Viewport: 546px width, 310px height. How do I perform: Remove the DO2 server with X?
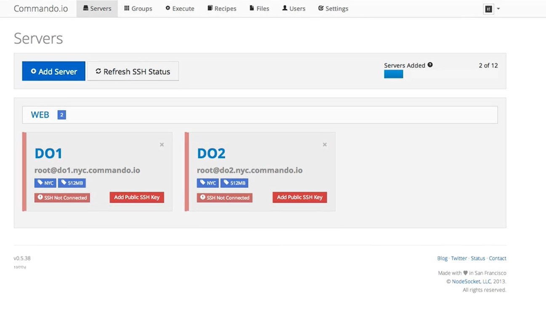coord(325,144)
